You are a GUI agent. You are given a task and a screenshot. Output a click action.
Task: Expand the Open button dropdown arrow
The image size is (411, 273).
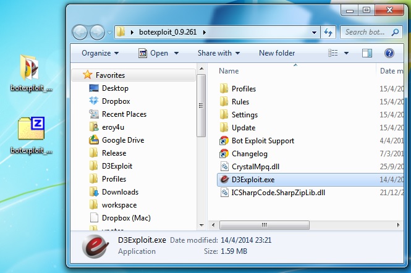pos(176,53)
